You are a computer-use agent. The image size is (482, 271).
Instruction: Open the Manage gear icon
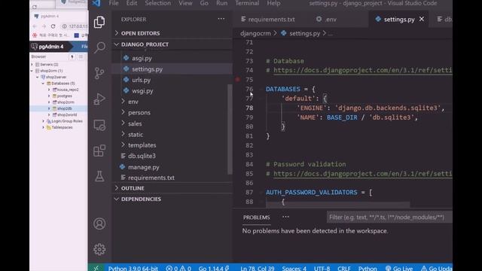click(x=99, y=249)
